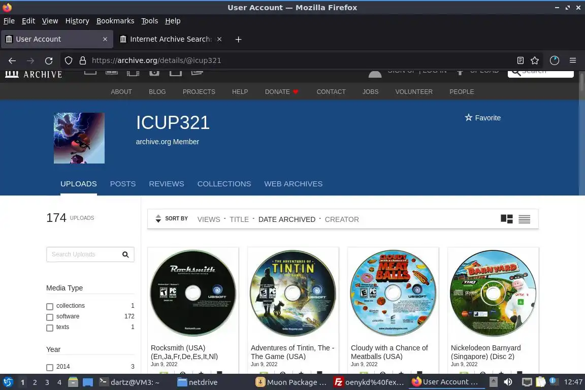Favorite the ICUP321 user
Viewport: 585px width, 390px height.
(483, 118)
